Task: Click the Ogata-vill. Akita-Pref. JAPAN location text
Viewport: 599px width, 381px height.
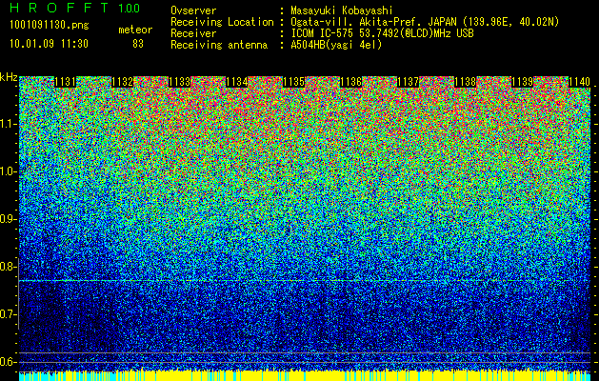Action: (425, 22)
